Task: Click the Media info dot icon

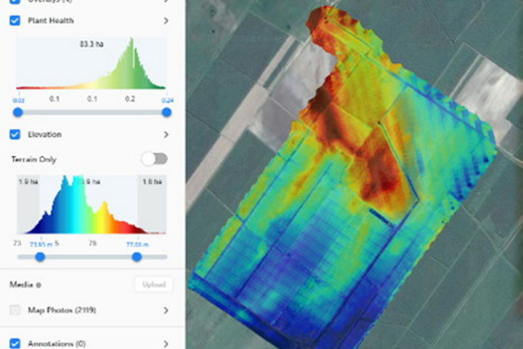Action: [38, 285]
